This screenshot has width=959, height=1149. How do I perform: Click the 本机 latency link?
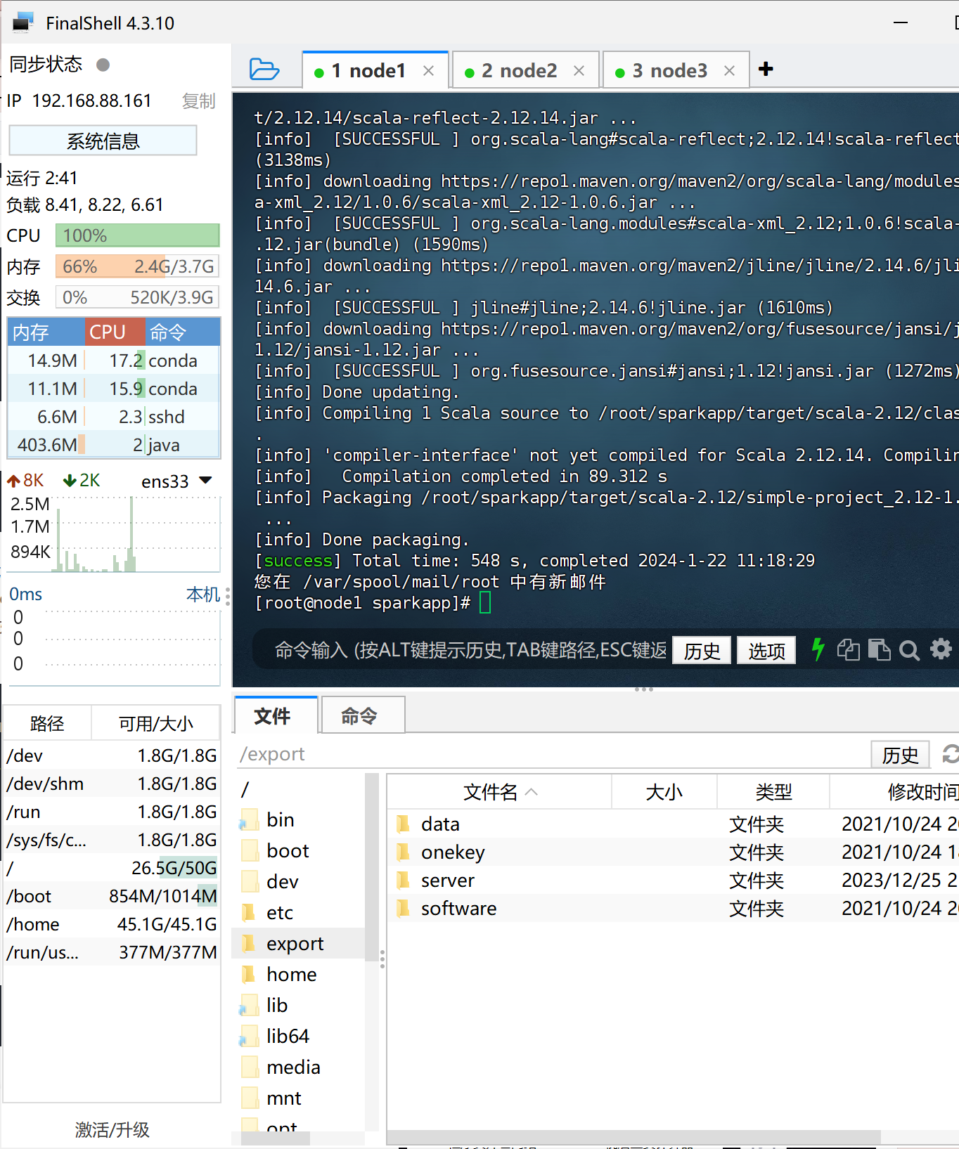pos(203,595)
